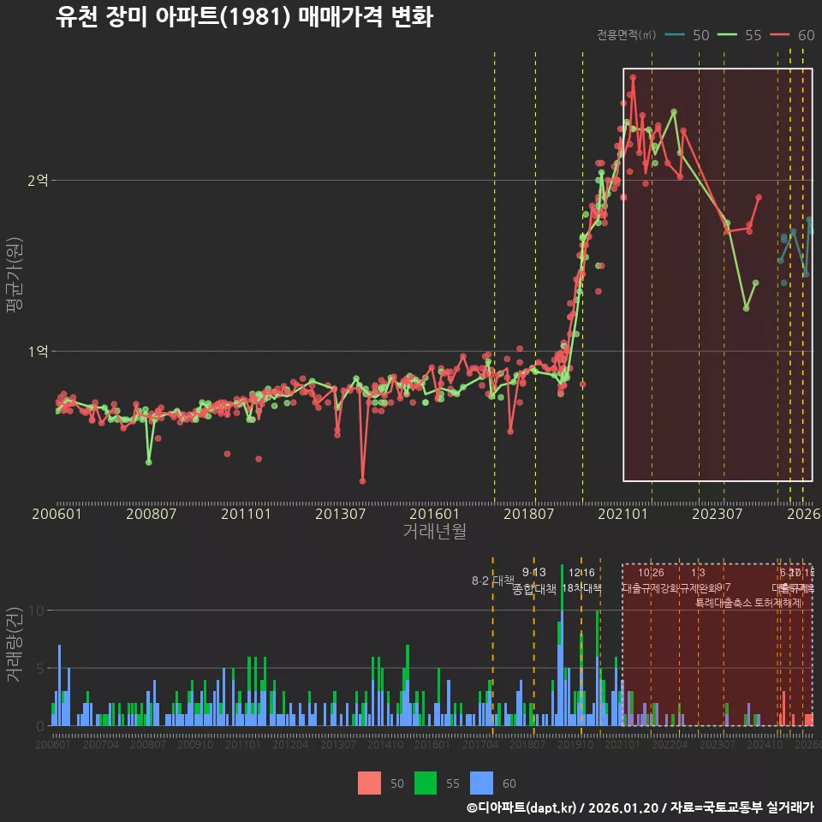This screenshot has width=822, height=822.
Task: Toggle the green 55 bar legend swatch
Action: [426, 783]
